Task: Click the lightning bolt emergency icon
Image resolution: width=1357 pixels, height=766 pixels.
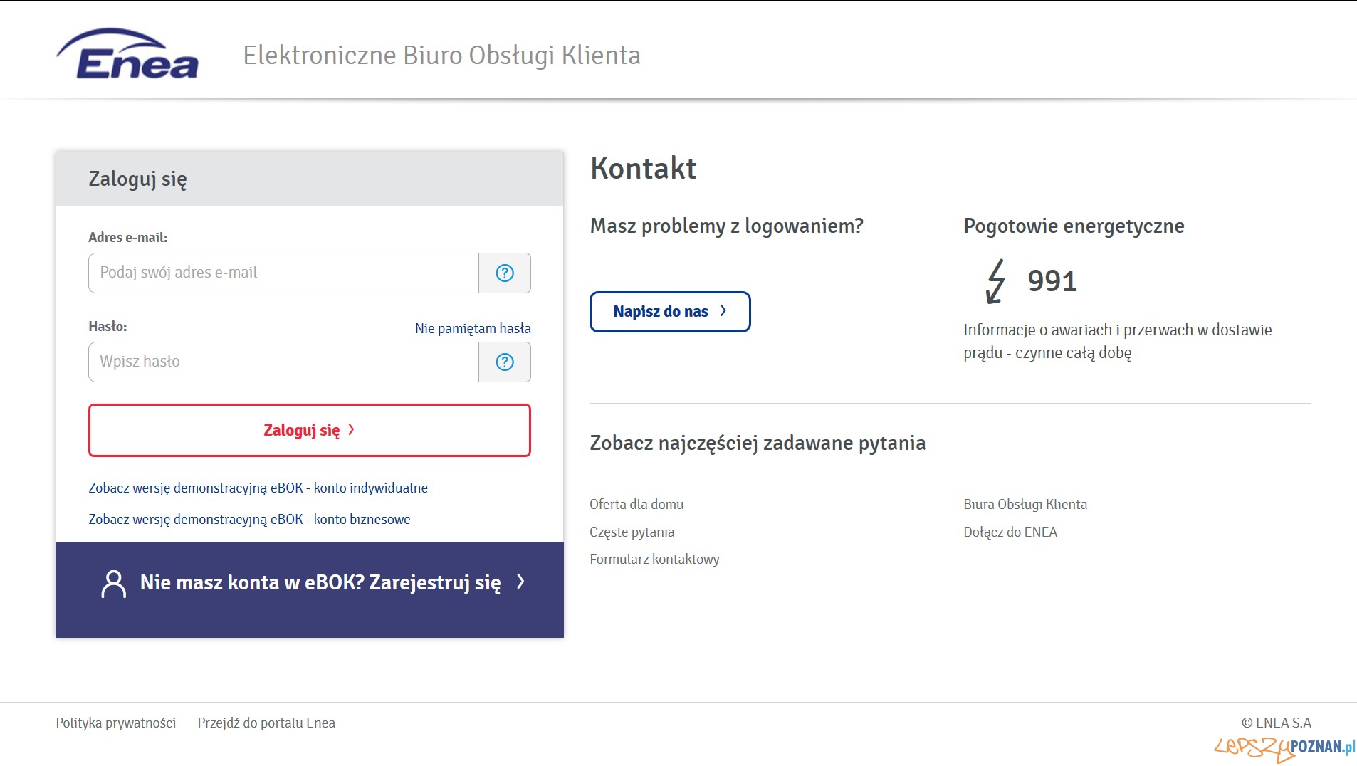Action: tap(995, 281)
